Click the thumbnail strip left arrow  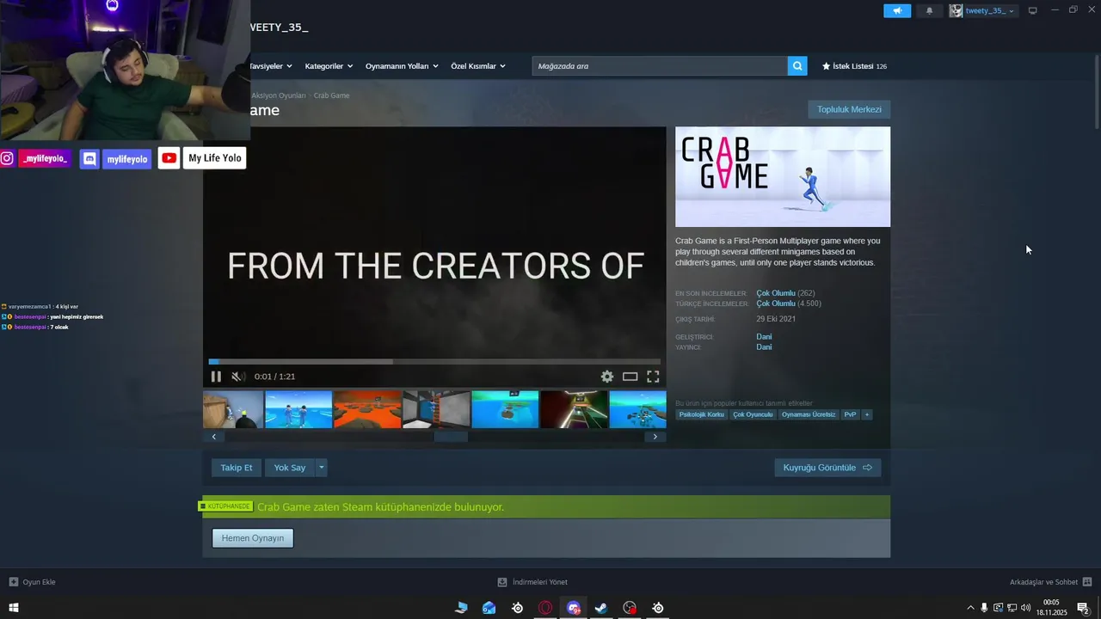[x=213, y=437]
